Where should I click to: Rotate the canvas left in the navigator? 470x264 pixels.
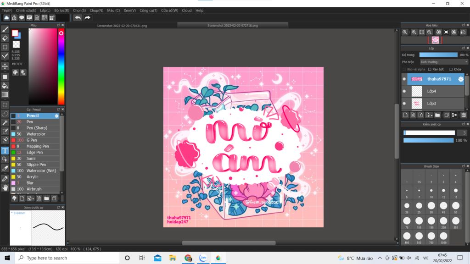438,32
